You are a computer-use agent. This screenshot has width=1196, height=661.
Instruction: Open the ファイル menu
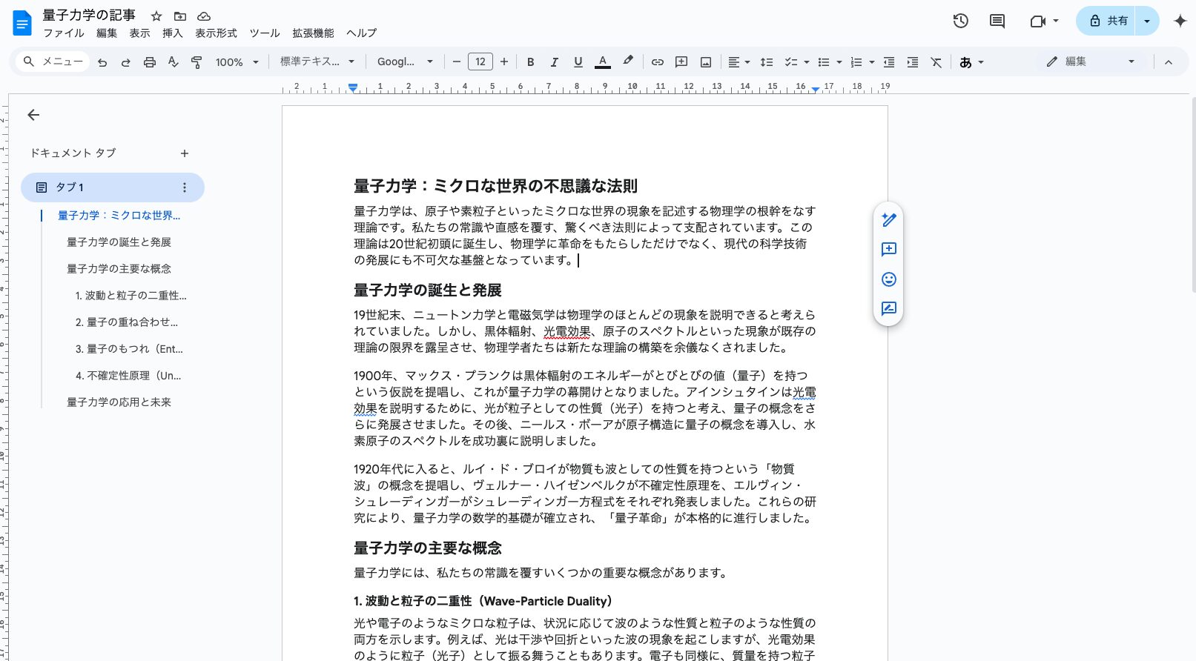click(64, 33)
